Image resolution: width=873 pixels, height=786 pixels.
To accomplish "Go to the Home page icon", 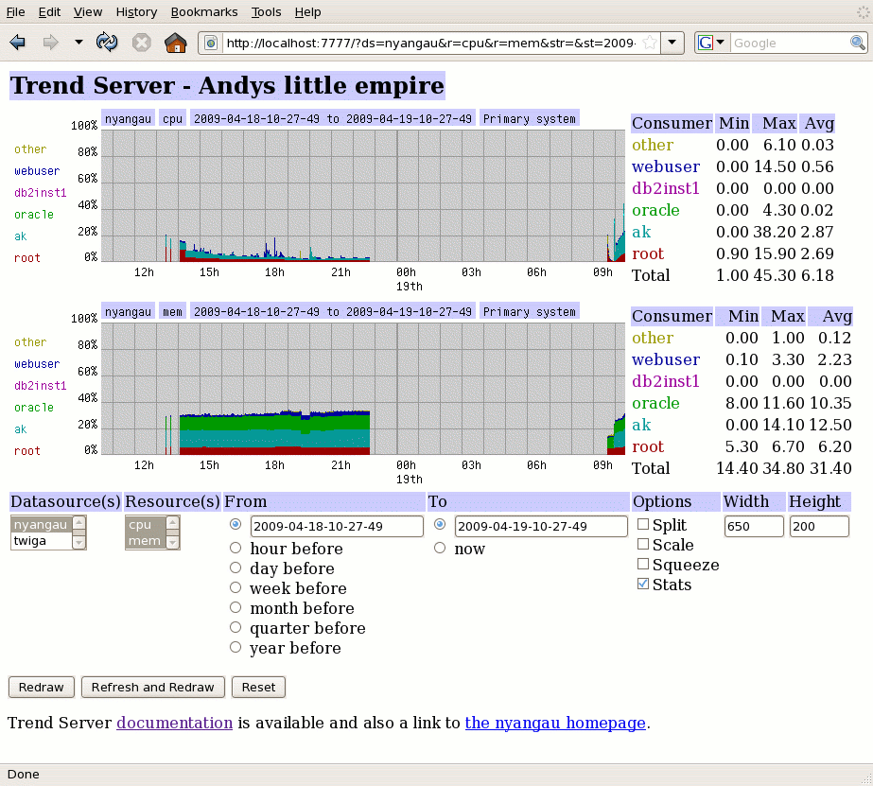I will [x=175, y=43].
